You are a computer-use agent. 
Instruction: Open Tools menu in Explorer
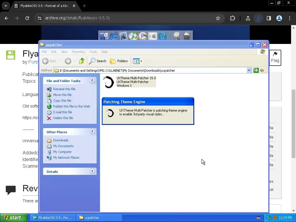coord(93,52)
